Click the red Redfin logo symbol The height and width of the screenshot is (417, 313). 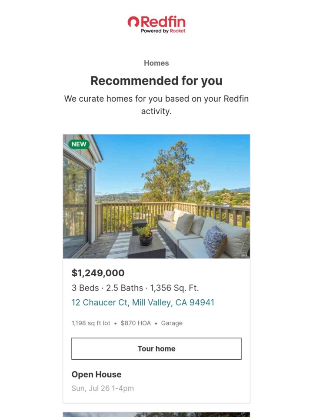point(133,22)
